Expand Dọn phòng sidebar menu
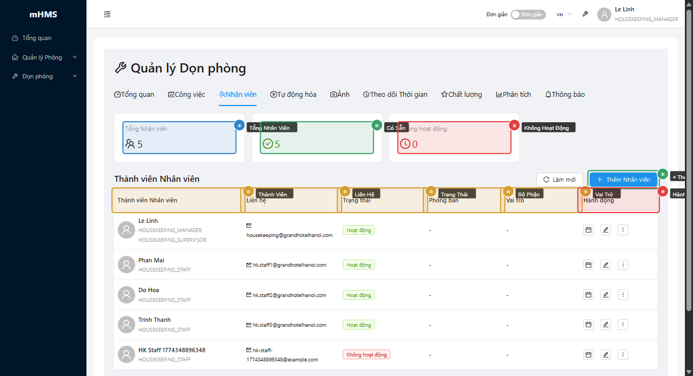This screenshot has height=376, width=693. coord(44,76)
